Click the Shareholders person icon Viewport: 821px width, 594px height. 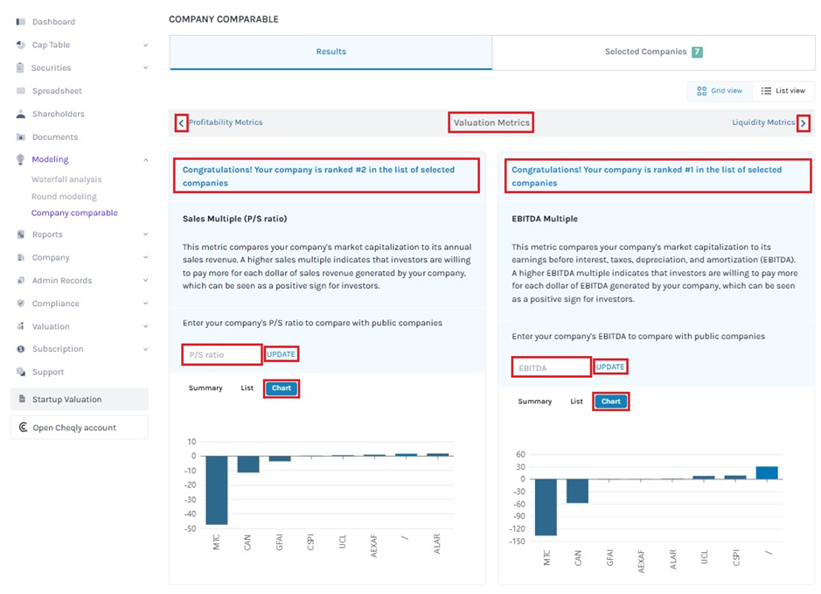(21, 114)
